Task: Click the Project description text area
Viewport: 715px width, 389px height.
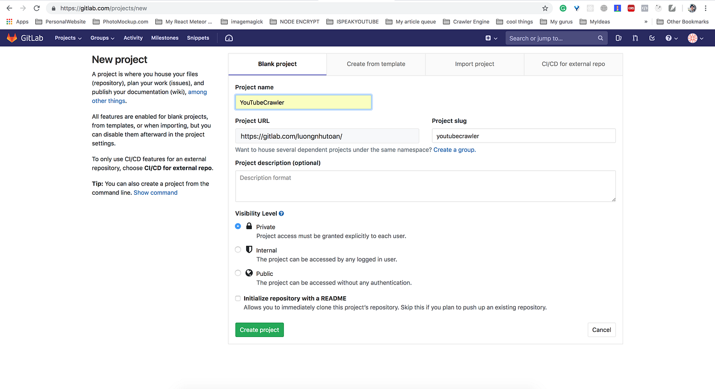Action: coord(425,186)
